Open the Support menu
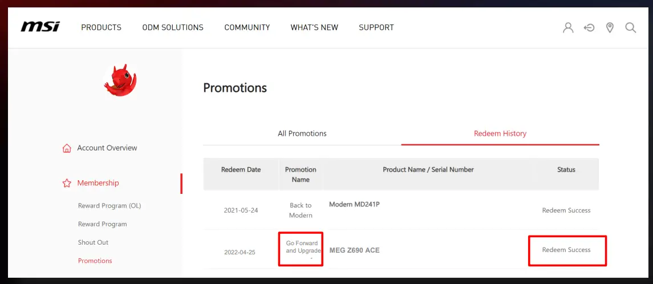 tap(376, 27)
